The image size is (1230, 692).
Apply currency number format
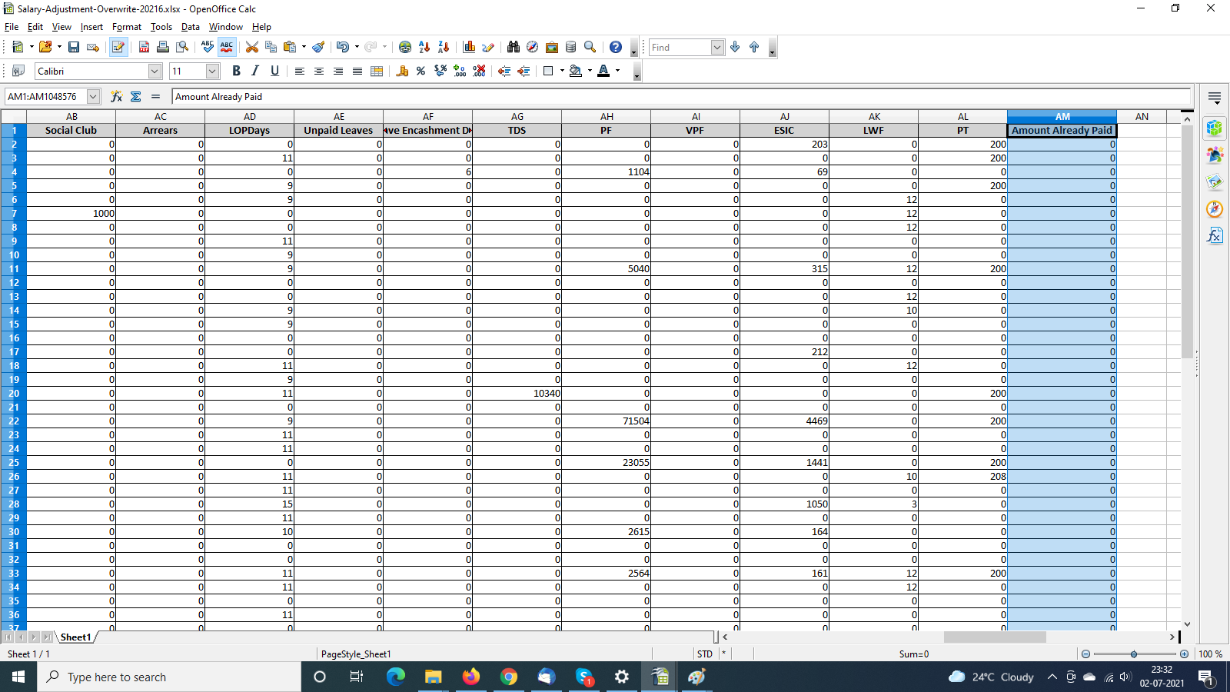[x=402, y=71]
